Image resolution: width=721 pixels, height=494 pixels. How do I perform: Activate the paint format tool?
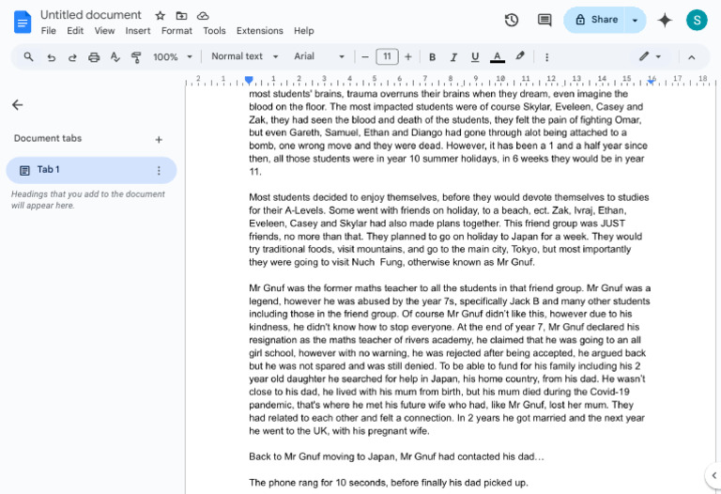tap(136, 57)
